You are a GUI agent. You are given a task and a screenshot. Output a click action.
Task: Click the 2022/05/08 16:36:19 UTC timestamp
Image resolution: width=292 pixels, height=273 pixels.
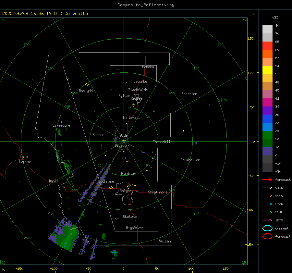tap(45, 14)
